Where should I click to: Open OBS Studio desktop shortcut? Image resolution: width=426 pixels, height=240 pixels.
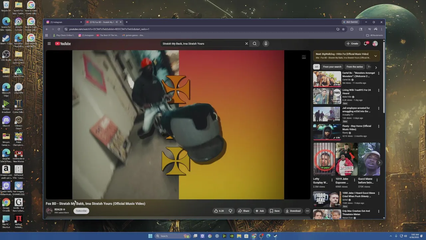click(x=6, y=56)
